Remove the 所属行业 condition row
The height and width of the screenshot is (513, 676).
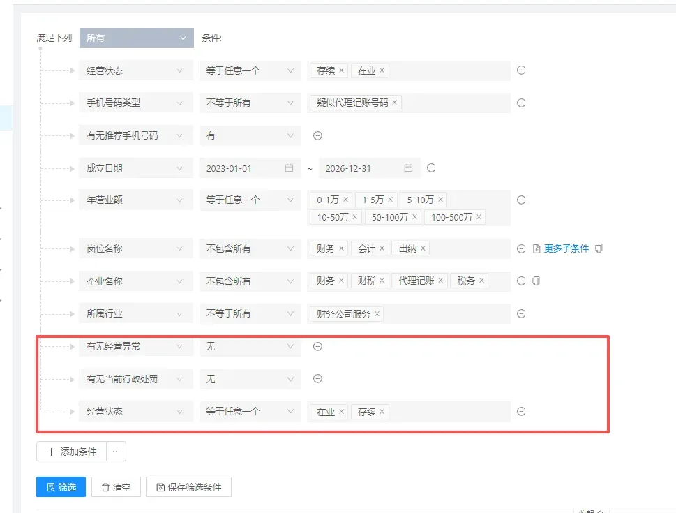point(521,313)
